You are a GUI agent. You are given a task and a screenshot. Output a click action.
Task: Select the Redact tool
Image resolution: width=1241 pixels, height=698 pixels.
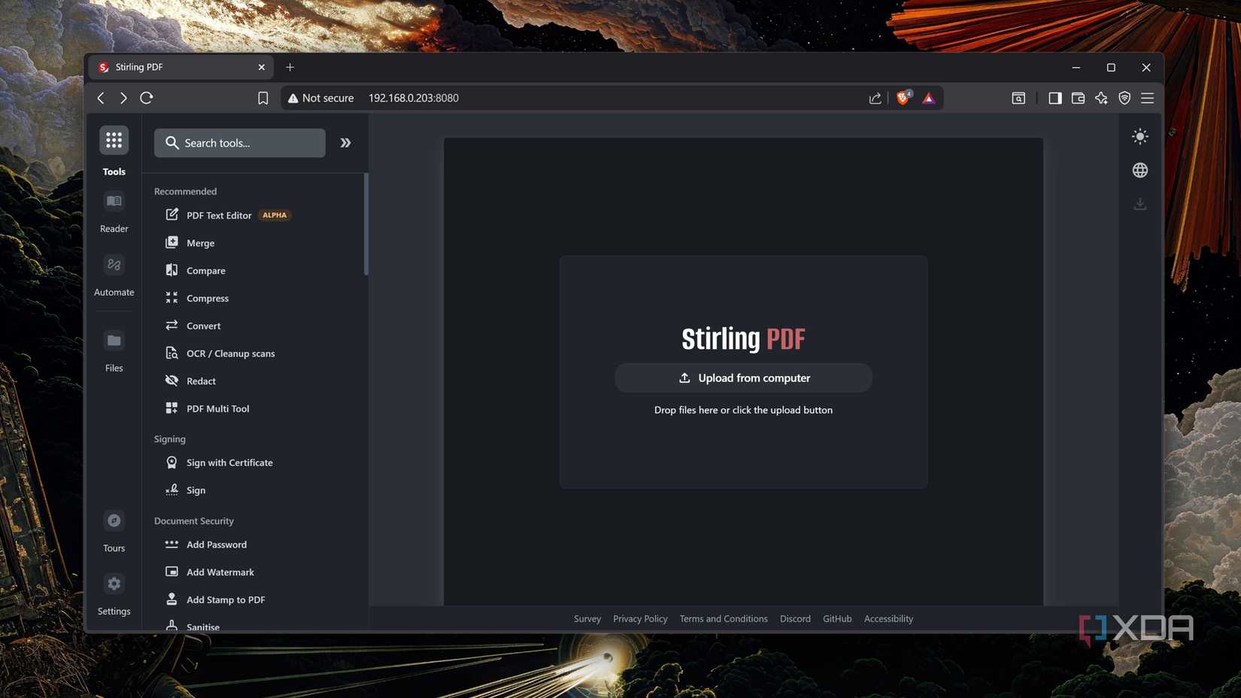pyautogui.click(x=201, y=381)
